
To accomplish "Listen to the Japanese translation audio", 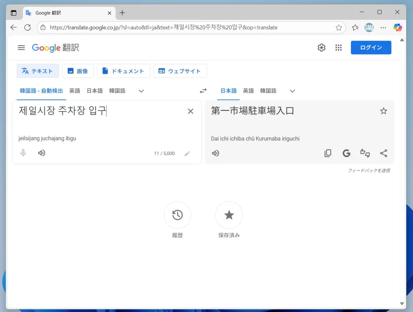I will 215,153.
